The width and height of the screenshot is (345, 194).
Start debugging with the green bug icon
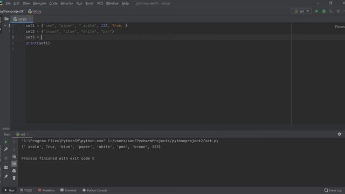click(x=323, y=11)
